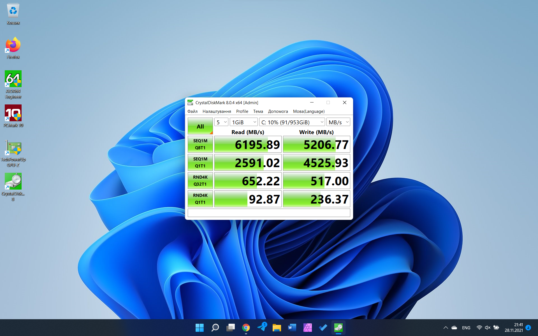The image size is (538, 336).
Task: Click the 517.00 random write result
Action: click(317, 181)
